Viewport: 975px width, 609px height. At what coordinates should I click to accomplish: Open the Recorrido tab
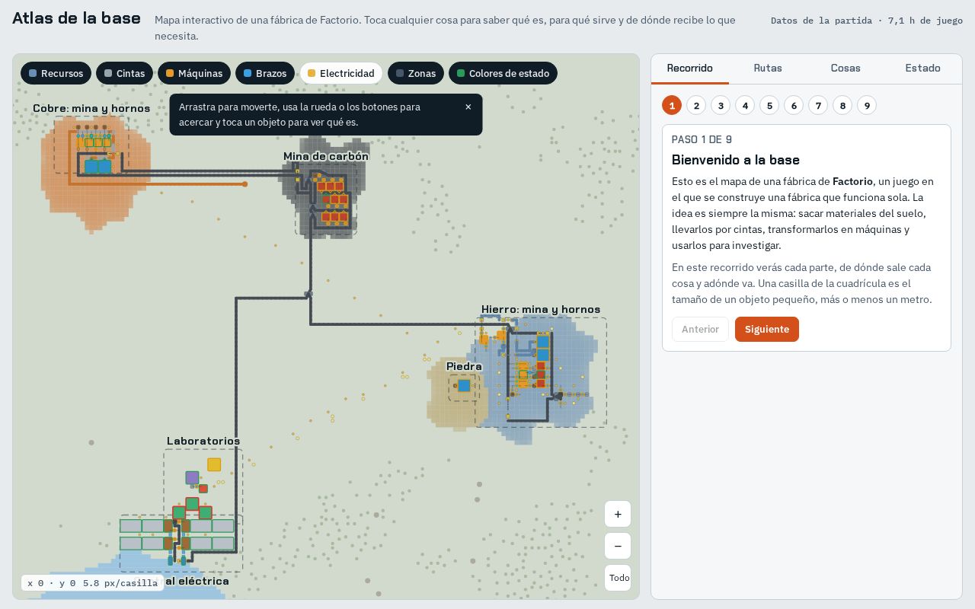[690, 69]
